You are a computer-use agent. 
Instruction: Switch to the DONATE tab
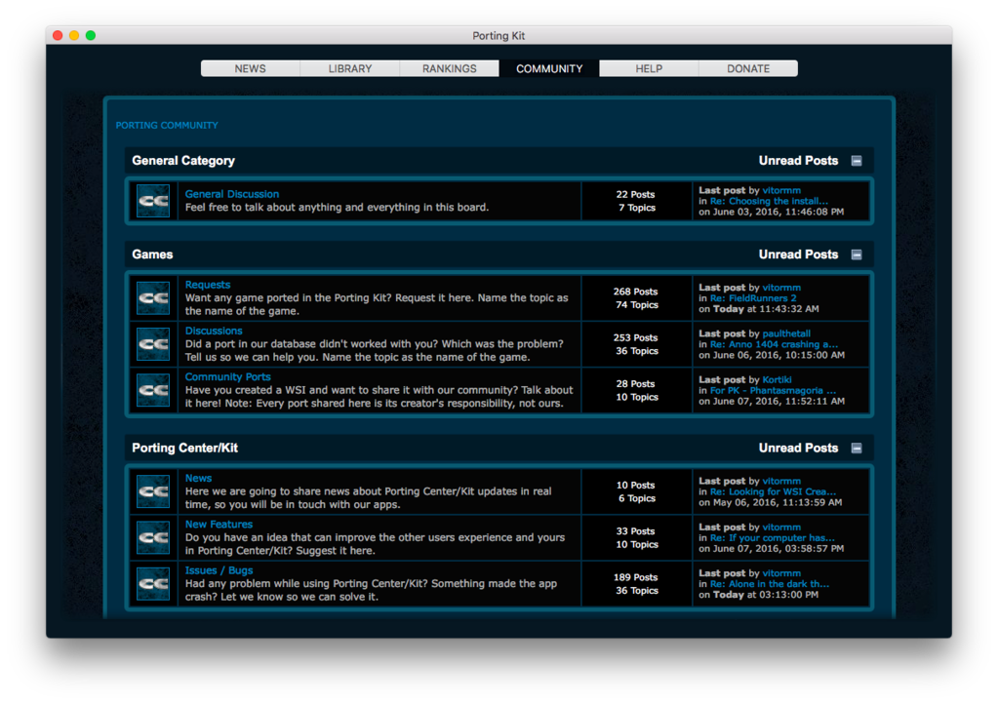coord(748,68)
